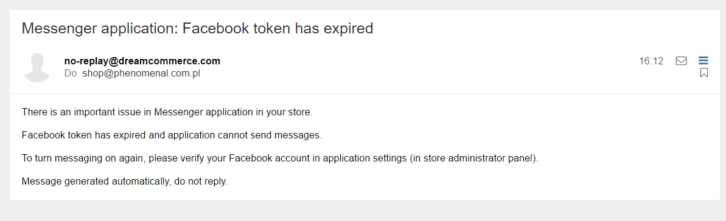Screen dimensions: 726x221
Task: Select the sender no-replay@dreamcommerce.com
Action: click(142, 61)
